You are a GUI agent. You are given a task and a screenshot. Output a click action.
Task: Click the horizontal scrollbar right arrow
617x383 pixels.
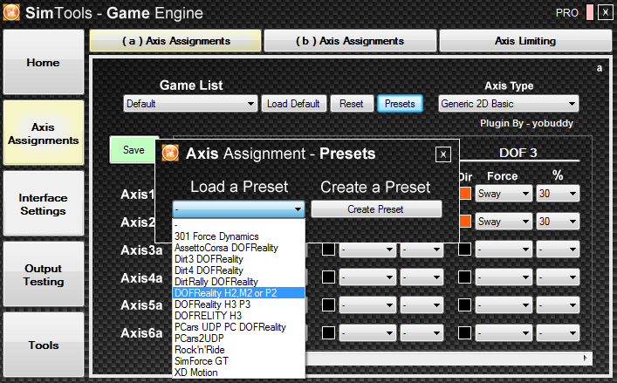click(586, 358)
